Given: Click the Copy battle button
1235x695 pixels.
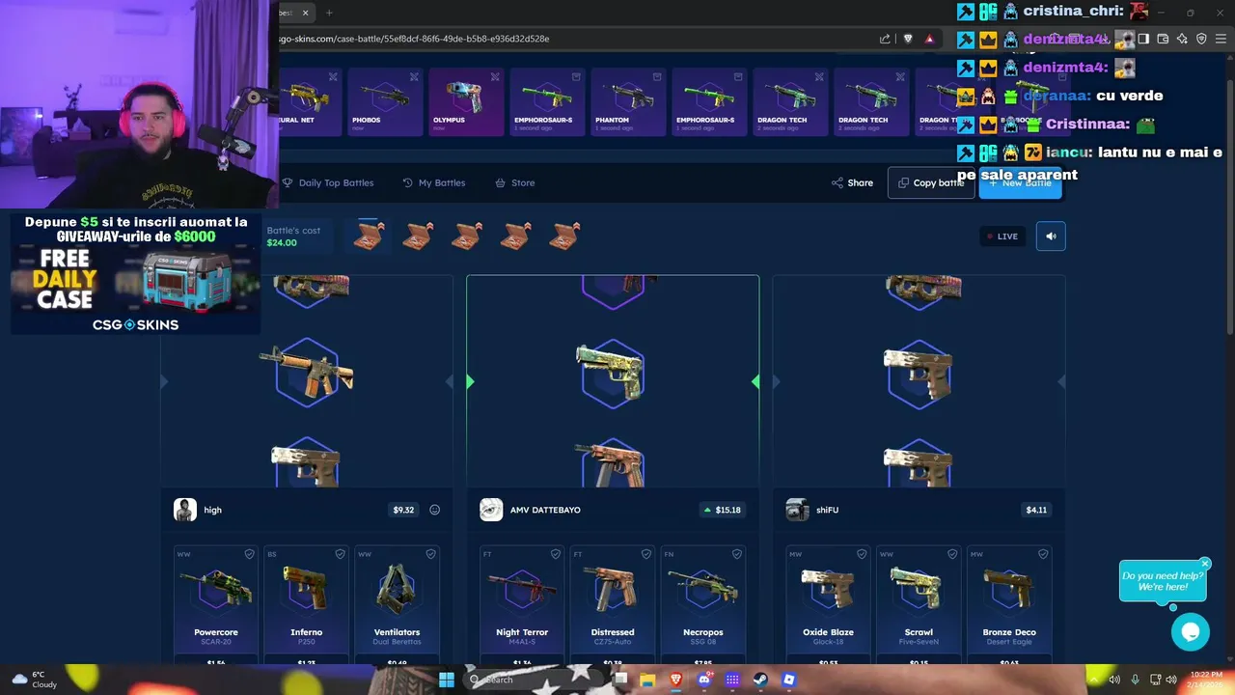Looking at the screenshot, I should pyautogui.click(x=930, y=182).
